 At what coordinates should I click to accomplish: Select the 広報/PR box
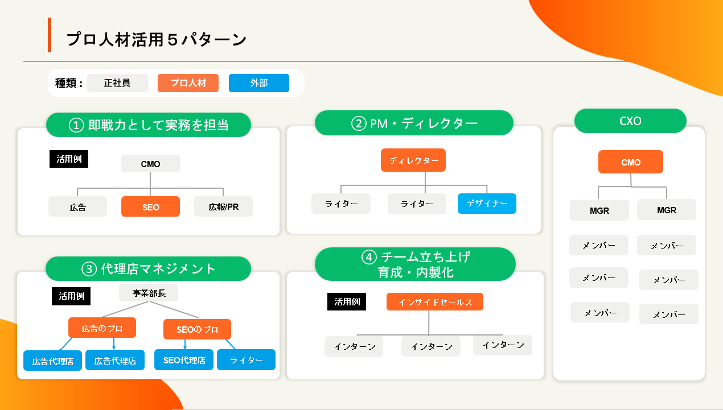pos(223,207)
